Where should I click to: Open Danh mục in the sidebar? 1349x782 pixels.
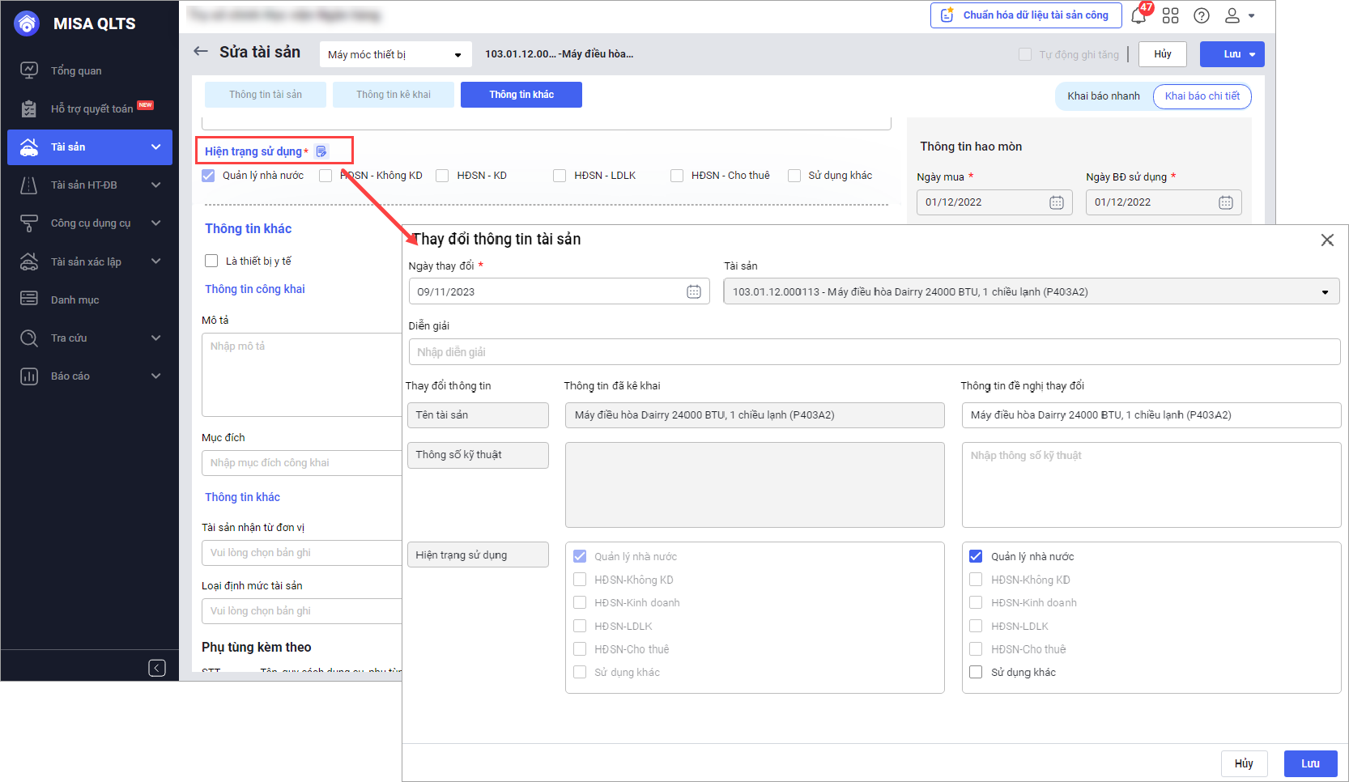[74, 300]
